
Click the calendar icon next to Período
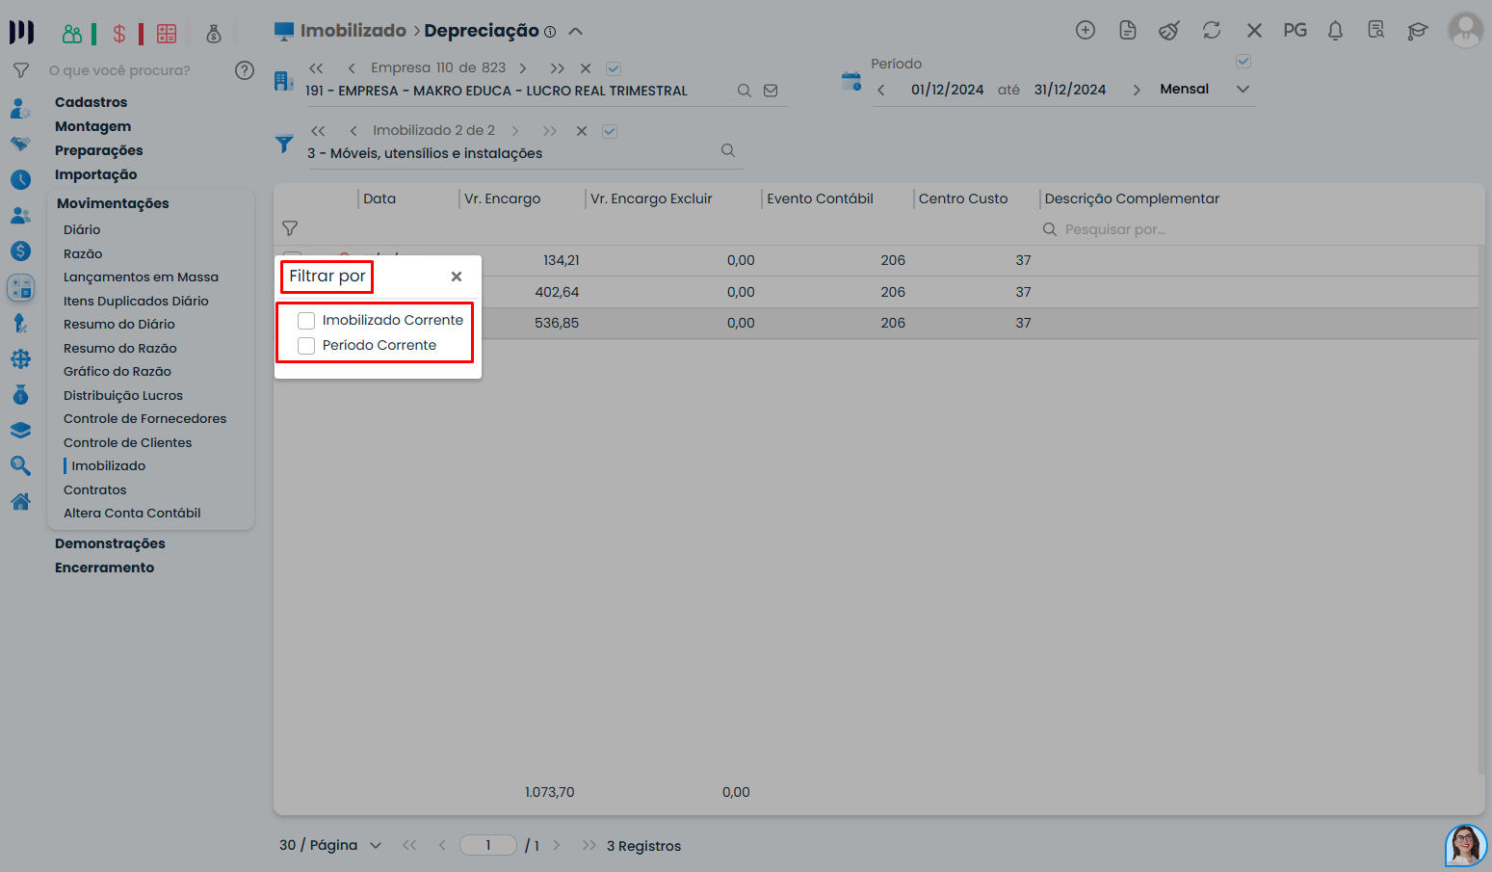click(851, 82)
